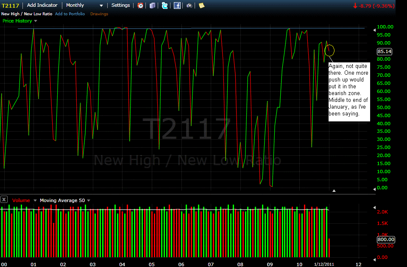Share chart via Facebook icon
This screenshot has height=267, width=407.
[177, 6]
